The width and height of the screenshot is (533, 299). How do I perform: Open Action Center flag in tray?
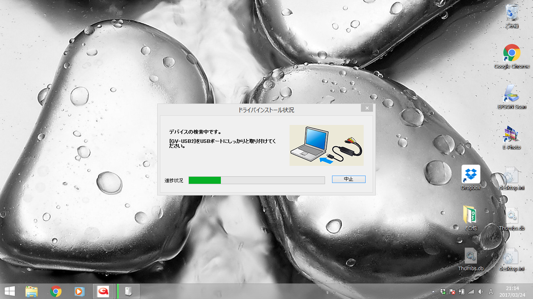(453, 292)
